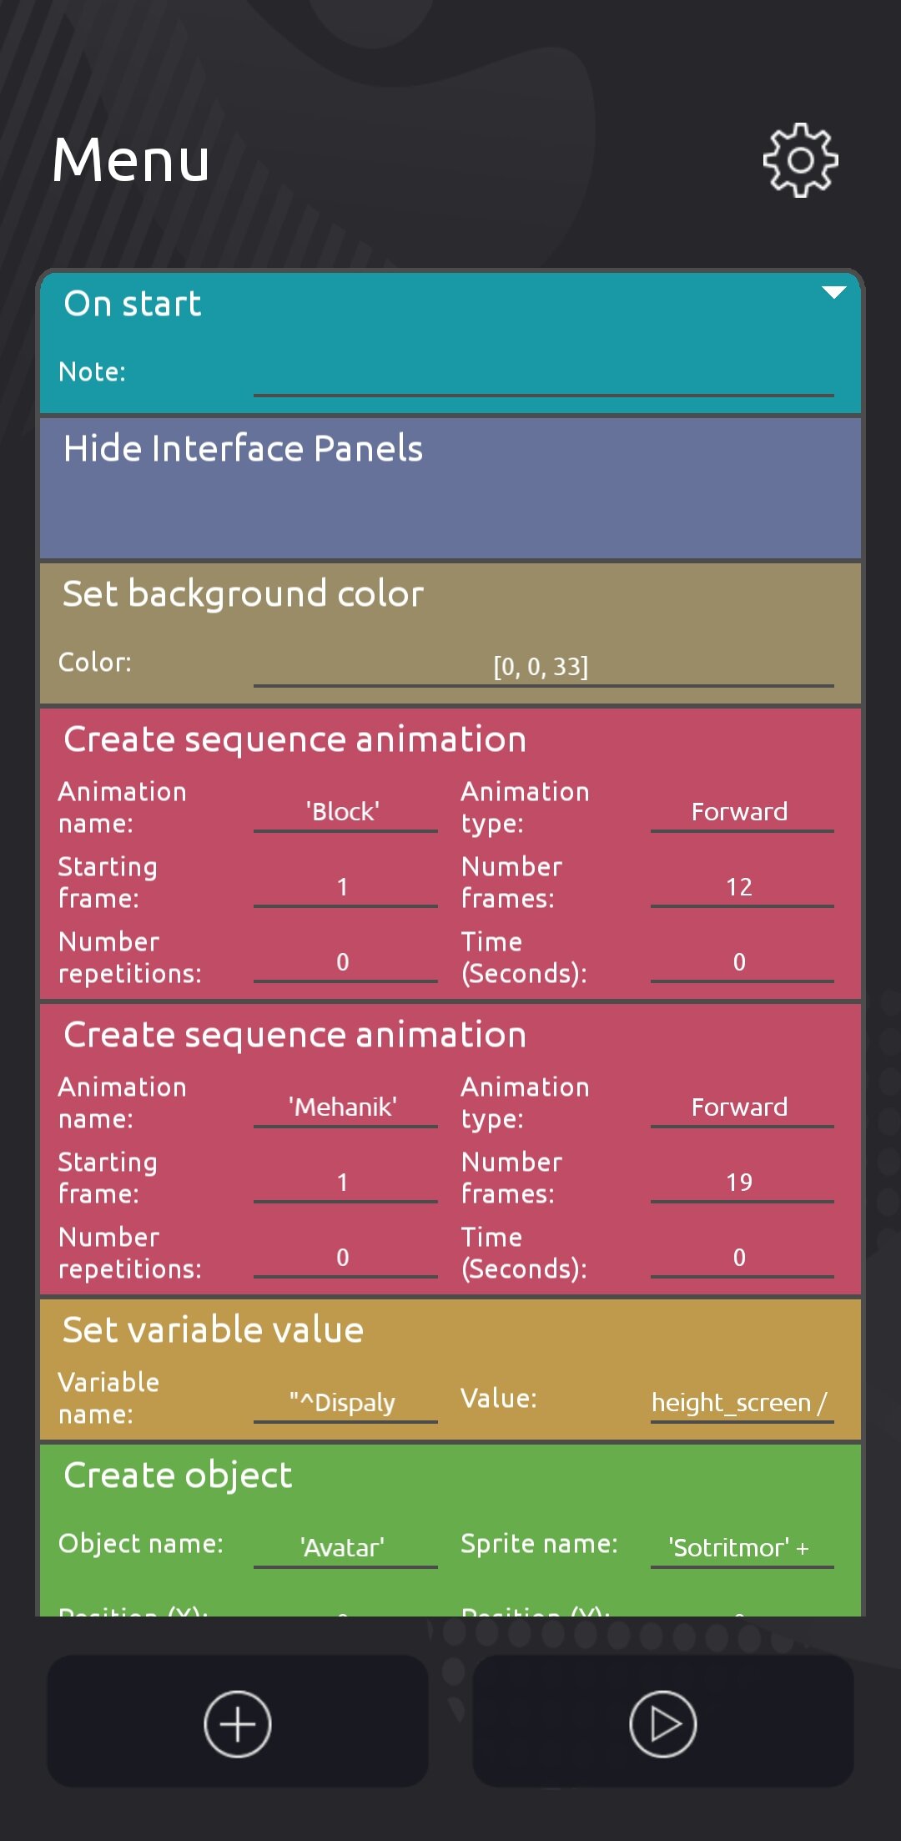Change Number frames value 12
Viewport: 901px width, 1841px height.
(x=742, y=886)
